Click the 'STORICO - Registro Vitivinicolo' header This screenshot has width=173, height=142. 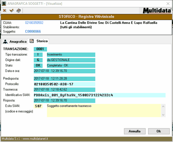86,17
